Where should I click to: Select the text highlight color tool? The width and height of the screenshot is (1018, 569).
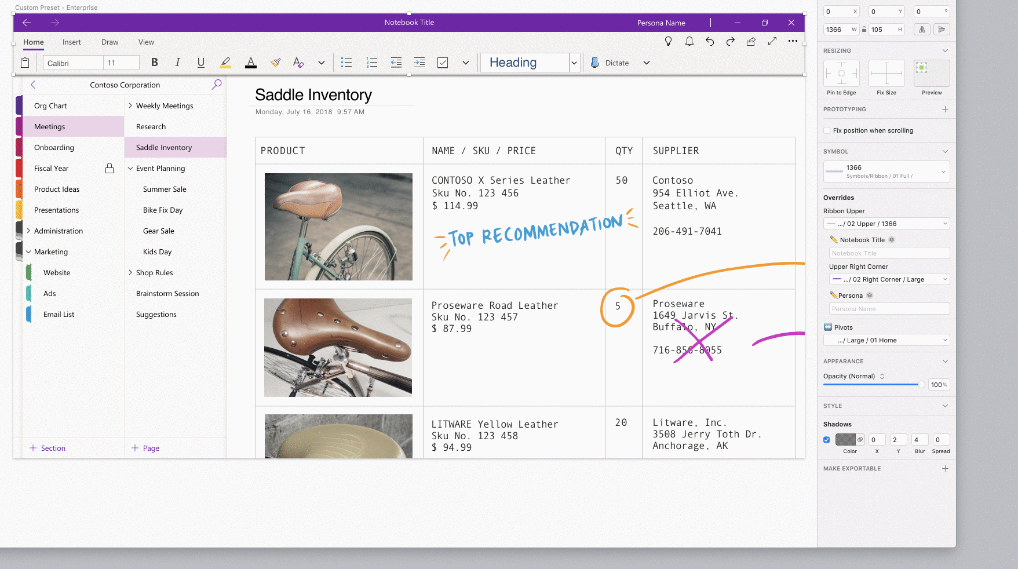pos(225,63)
